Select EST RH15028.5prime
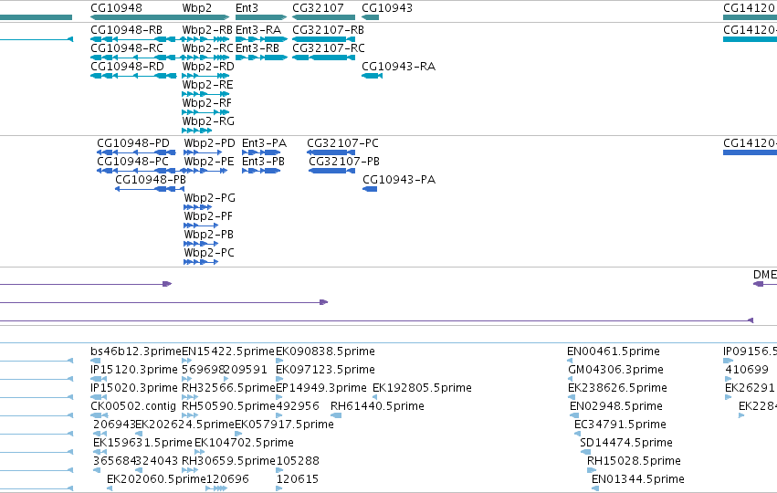The width and height of the screenshot is (777, 493). [591, 470]
